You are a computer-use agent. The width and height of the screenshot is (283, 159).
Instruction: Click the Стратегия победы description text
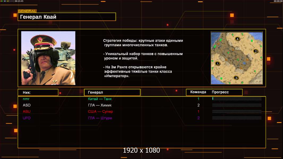pos(143,43)
